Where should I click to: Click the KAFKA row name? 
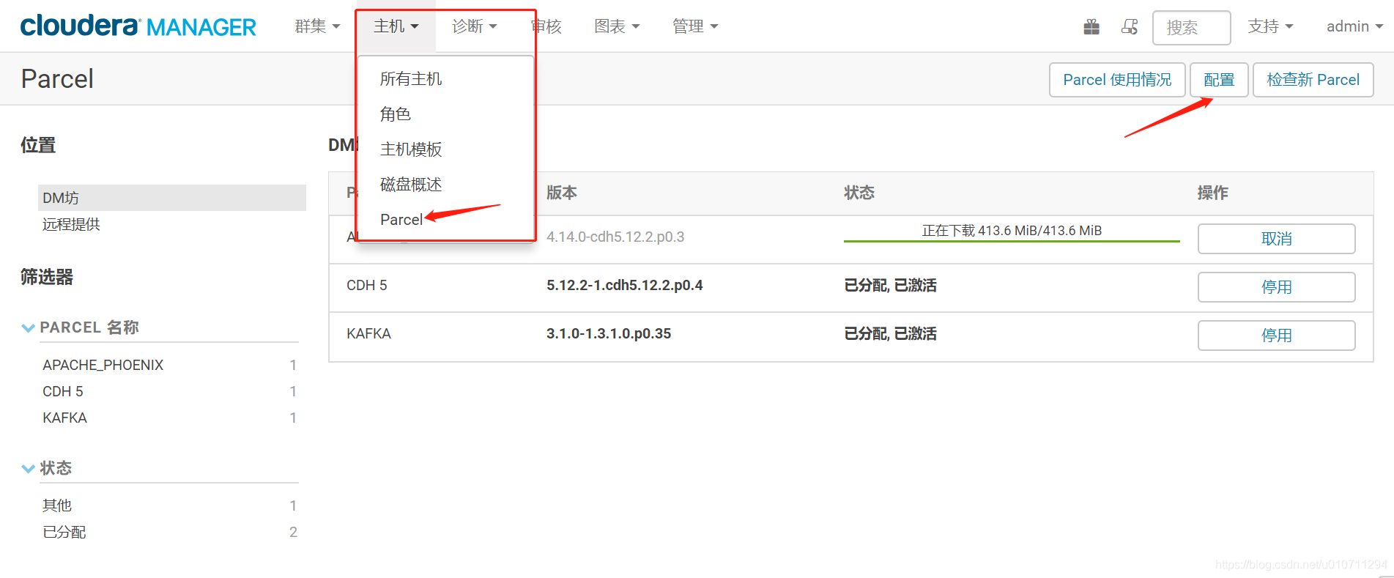(x=369, y=333)
